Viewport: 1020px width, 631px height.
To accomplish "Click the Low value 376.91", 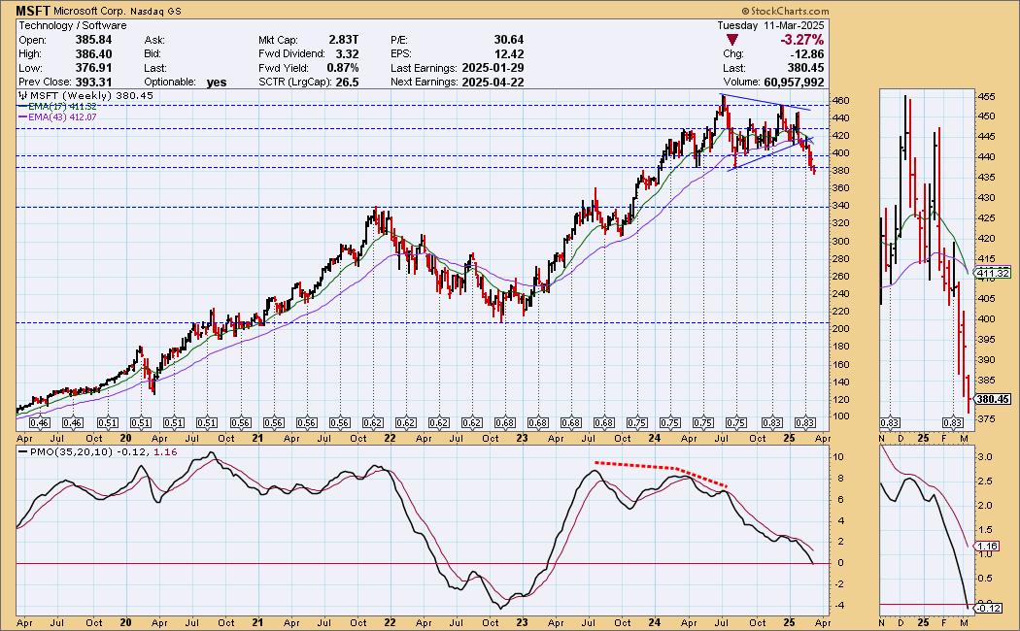I will click(x=93, y=68).
